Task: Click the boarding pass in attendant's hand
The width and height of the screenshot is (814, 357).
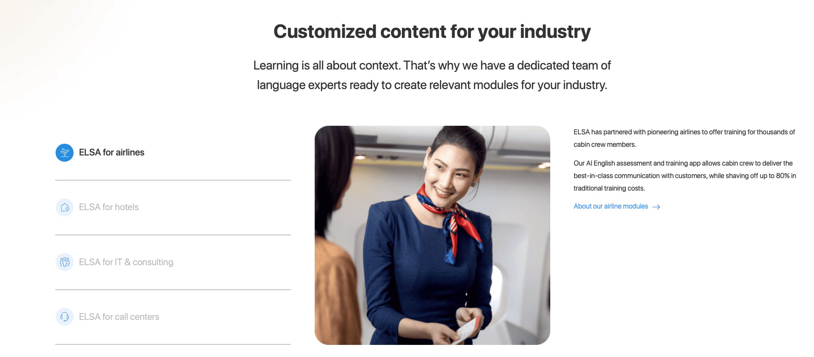Action: 468,330
